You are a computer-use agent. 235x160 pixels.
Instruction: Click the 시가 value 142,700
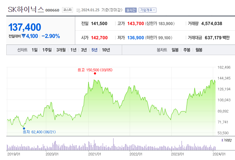pyautogui.click(x=99, y=38)
